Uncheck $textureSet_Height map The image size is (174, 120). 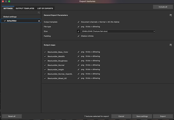(x=45, y=70)
